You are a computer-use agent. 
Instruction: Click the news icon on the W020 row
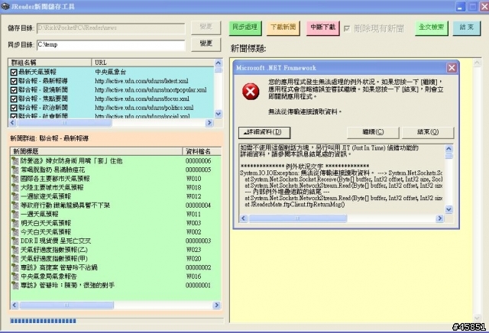click(x=15, y=259)
